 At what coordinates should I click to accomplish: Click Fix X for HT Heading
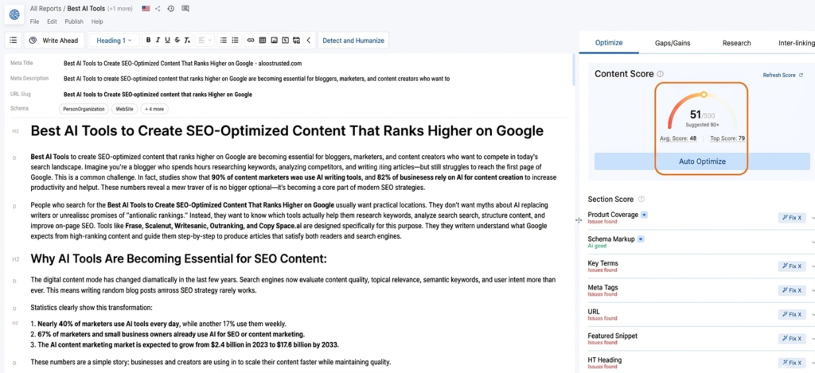[x=792, y=363]
